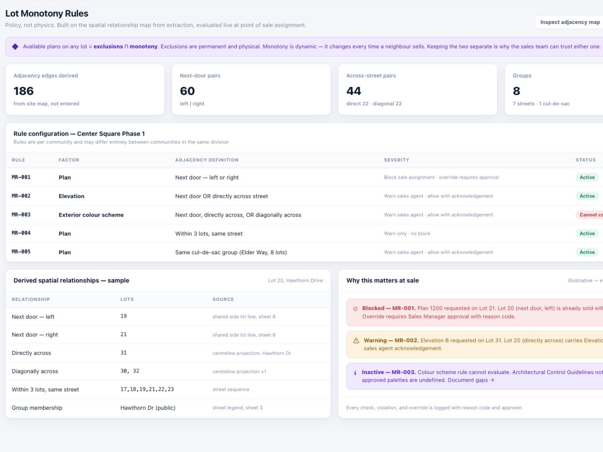Click the 'street legend, sheet 3' source
This screenshot has height=452, width=603.
point(237,408)
